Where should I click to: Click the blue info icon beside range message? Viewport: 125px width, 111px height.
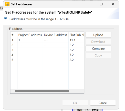6,18
